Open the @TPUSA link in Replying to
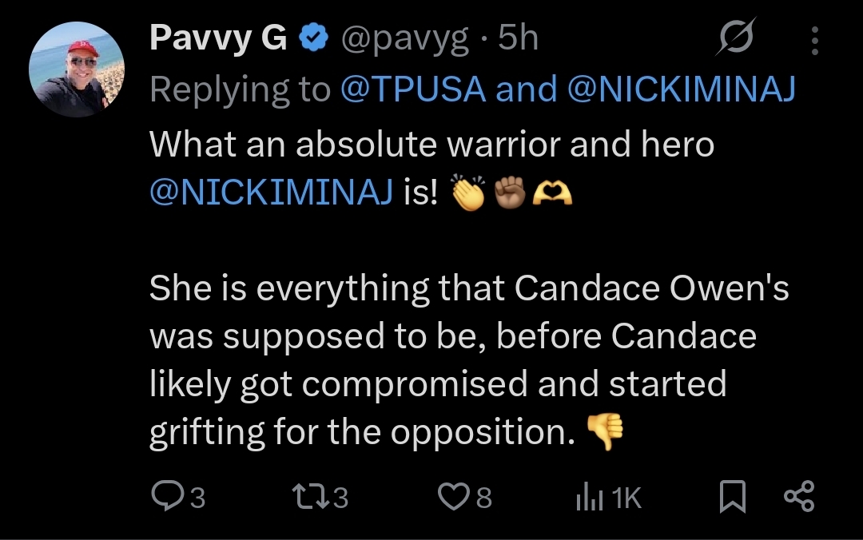 click(x=413, y=89)
